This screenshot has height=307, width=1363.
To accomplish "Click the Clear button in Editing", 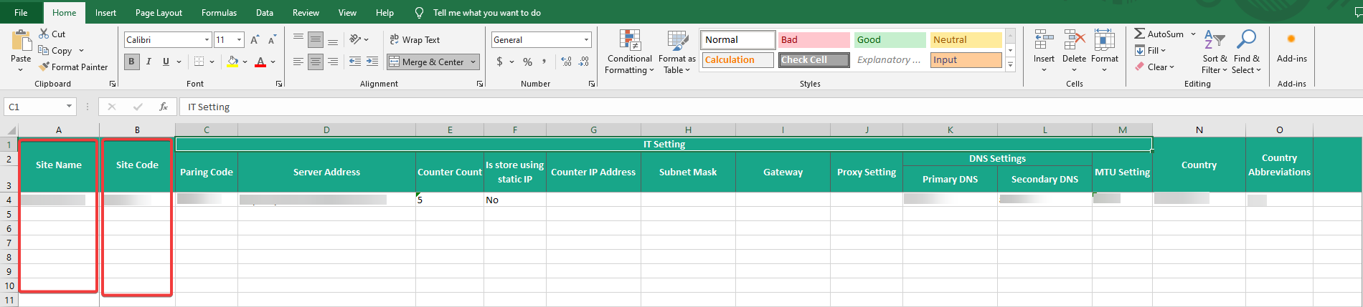I will point(1155,67).
